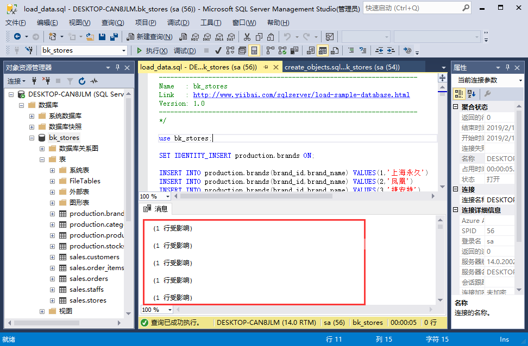Open the 文件(F) menu

pyautogui.click(x=16, y=23)
